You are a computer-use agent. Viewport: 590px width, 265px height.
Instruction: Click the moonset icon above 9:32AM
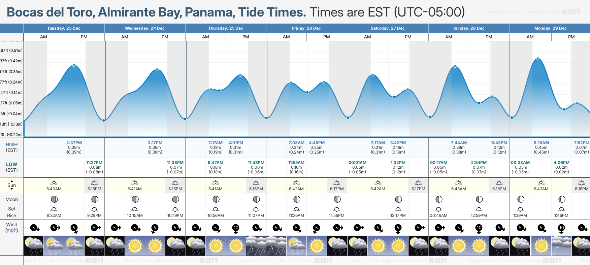click(54, 209)
